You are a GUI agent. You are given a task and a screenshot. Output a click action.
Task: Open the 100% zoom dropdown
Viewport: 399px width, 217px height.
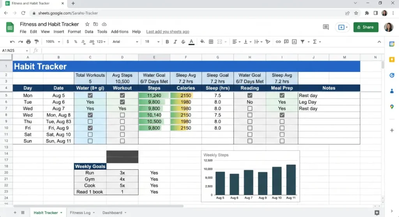click(x=53, y=42)
